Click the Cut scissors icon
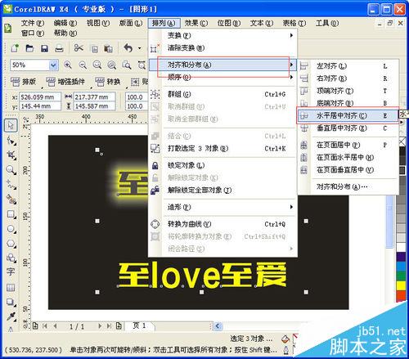Screen dimensions: 409x359 [x=79, y=48]
